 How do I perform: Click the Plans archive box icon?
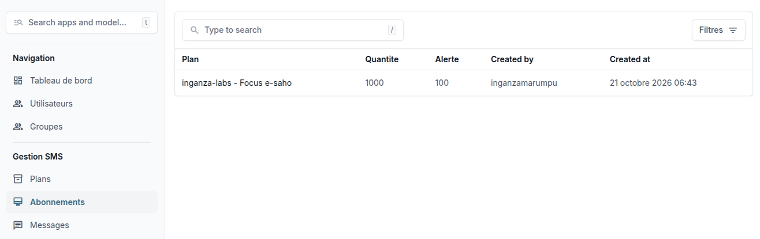click(x=18, y=179)
